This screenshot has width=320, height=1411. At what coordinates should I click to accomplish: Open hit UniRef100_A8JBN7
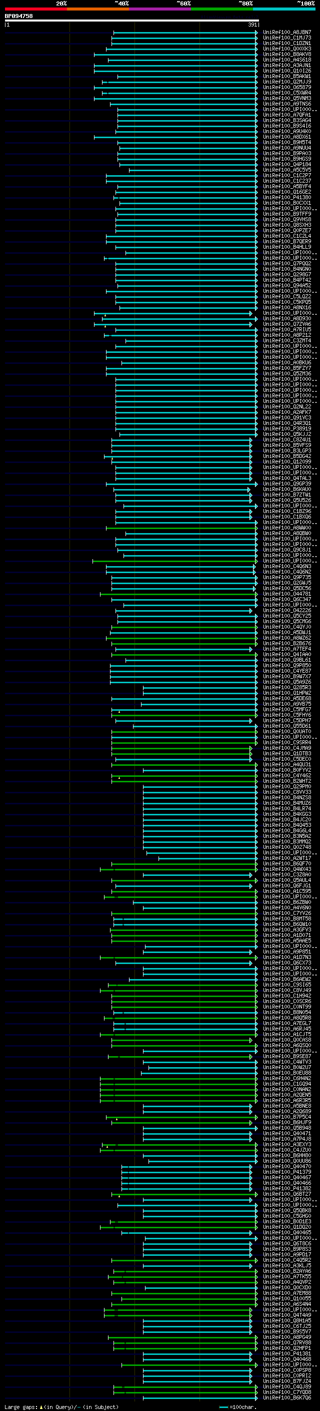pos(287,33)
